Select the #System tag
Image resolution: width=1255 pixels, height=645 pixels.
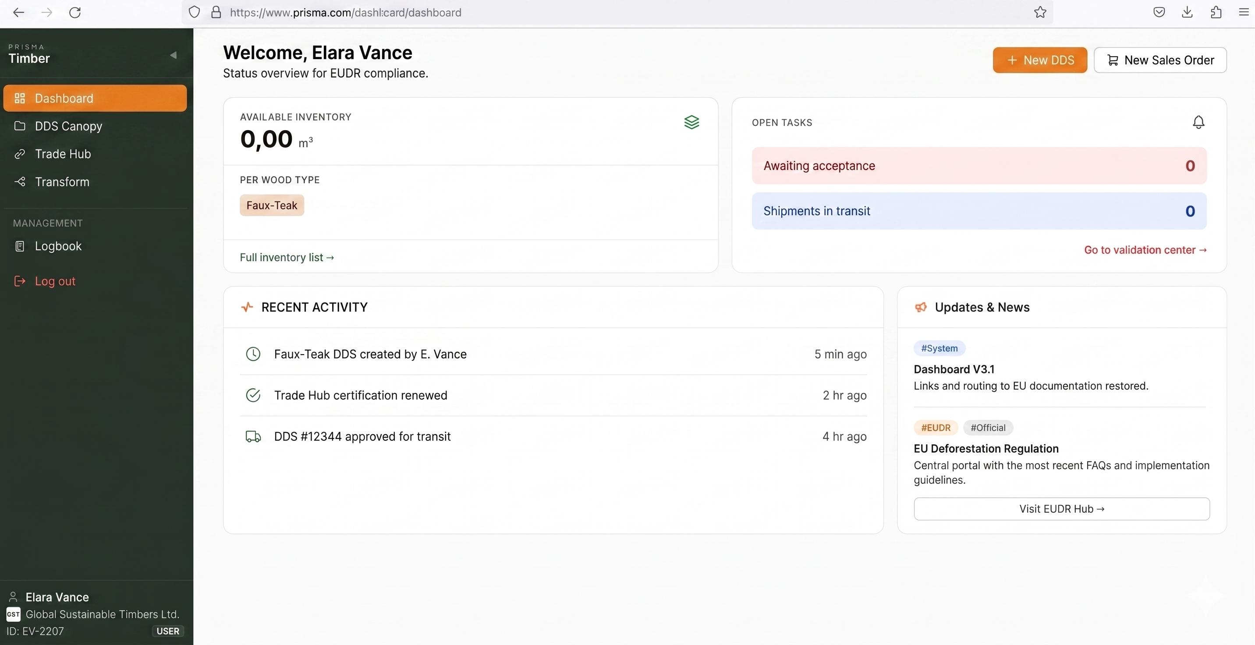pyautogui.click(x=939, y=348)
